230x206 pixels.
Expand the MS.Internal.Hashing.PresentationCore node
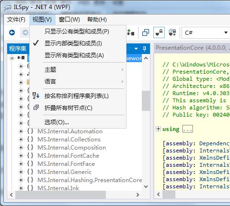point(21,180)
